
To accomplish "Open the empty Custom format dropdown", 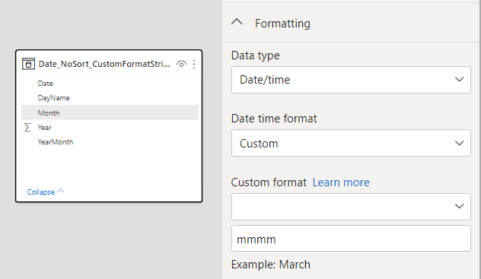I will [x=351, y=207].
